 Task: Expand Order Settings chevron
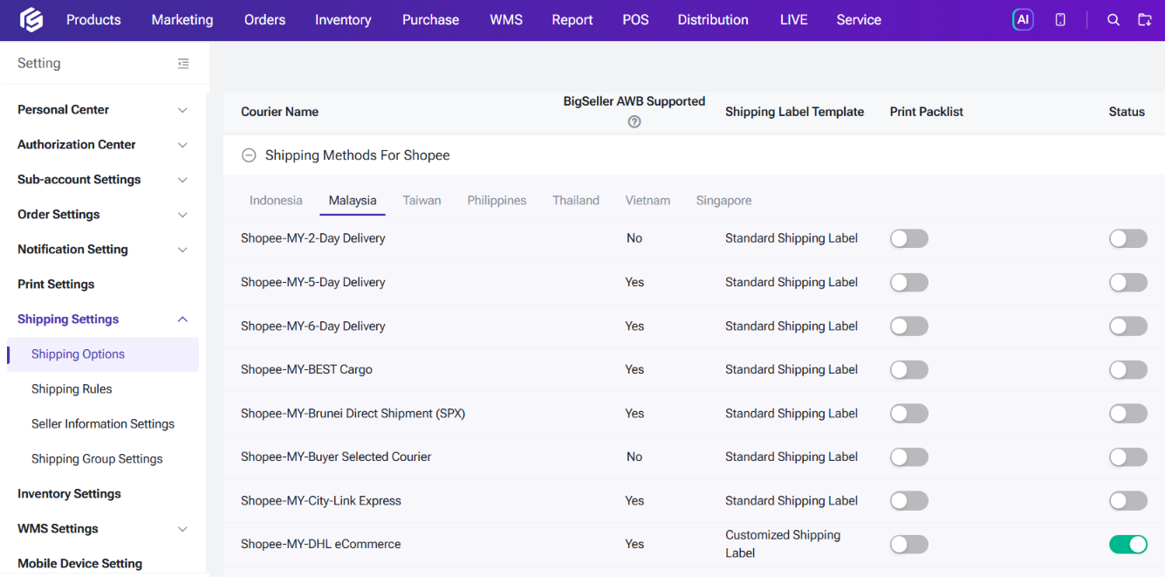[182, 215]
